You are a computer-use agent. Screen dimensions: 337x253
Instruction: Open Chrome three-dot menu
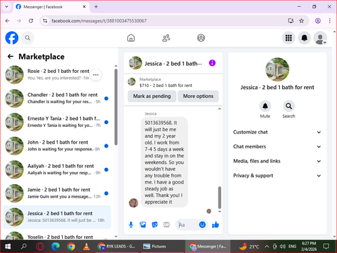(330, 21)
